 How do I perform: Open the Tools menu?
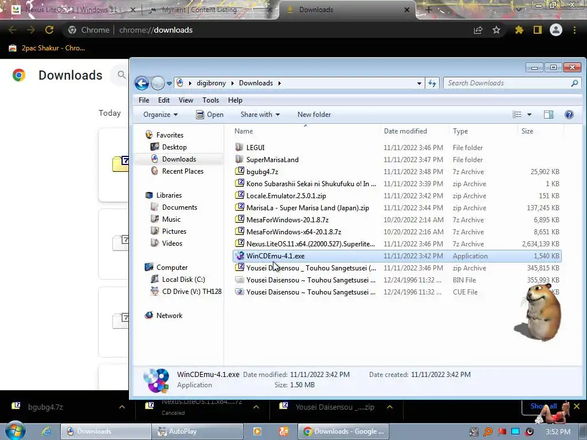(x=210, y=100)
